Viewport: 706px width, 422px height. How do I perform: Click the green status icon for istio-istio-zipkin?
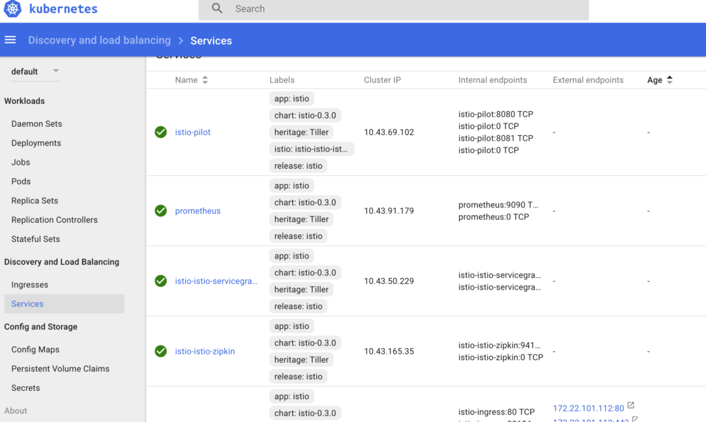pyautogui.click(x=161, y=352)
